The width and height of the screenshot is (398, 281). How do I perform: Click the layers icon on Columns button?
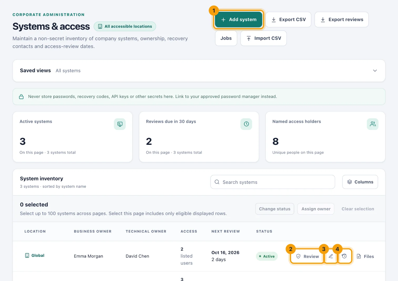350,182
